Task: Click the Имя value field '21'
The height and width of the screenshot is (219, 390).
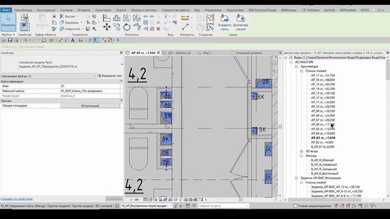Action: 91,86
